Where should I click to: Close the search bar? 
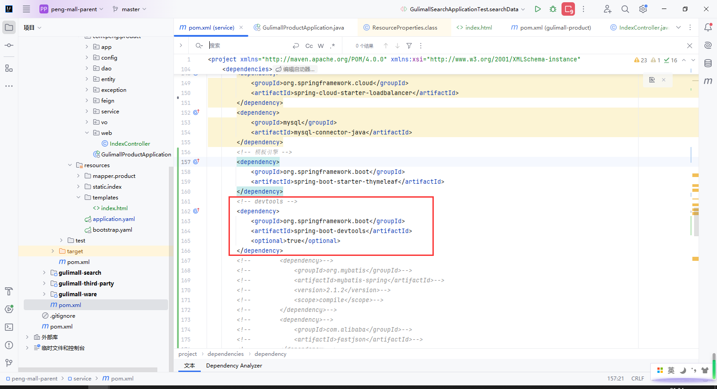click(x=690, y=46)
